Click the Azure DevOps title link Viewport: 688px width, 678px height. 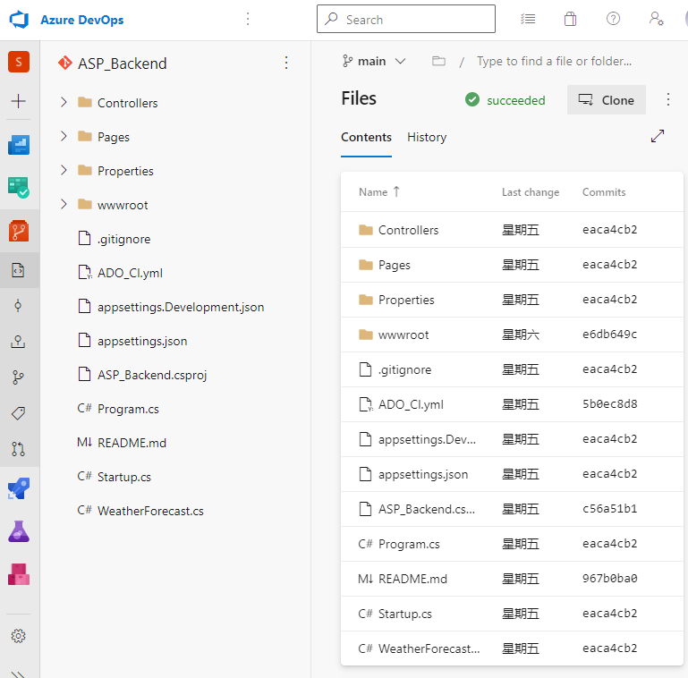click(82, 21)
